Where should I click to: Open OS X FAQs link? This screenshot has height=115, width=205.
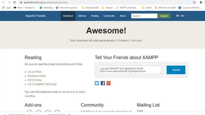(35, 80)
